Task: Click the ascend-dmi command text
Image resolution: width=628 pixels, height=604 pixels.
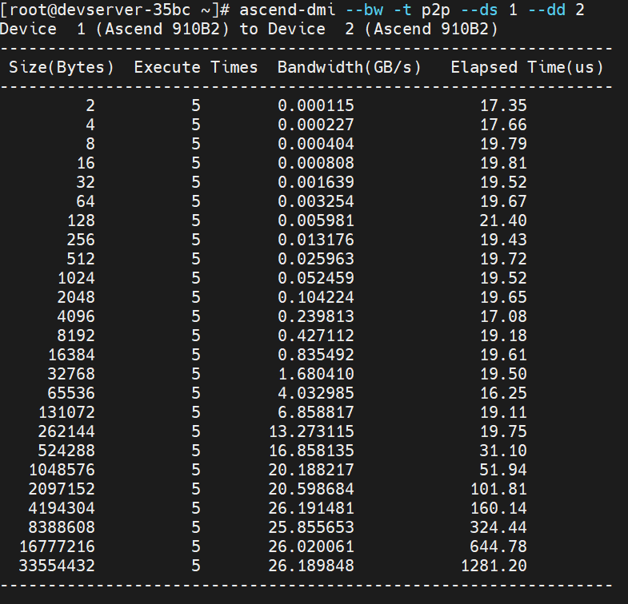Action: coord(287,10)
